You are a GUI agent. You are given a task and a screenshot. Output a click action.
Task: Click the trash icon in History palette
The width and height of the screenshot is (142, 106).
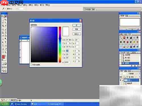(x=138, y=66)
